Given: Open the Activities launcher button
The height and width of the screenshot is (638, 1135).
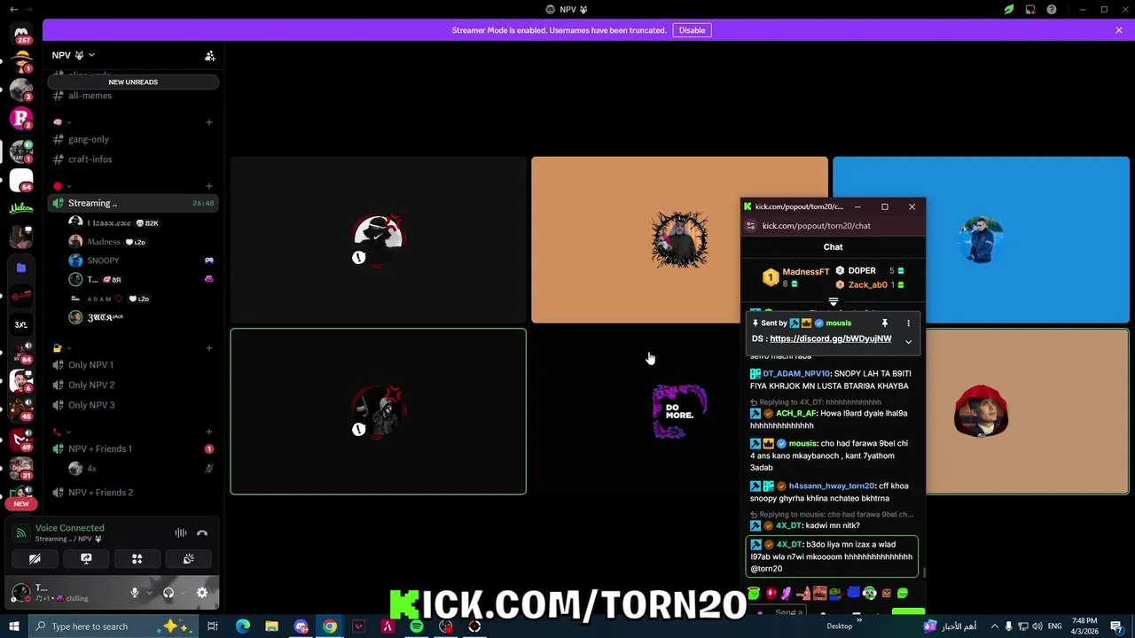Looking at the screenshot, I should tap(137, 559).
